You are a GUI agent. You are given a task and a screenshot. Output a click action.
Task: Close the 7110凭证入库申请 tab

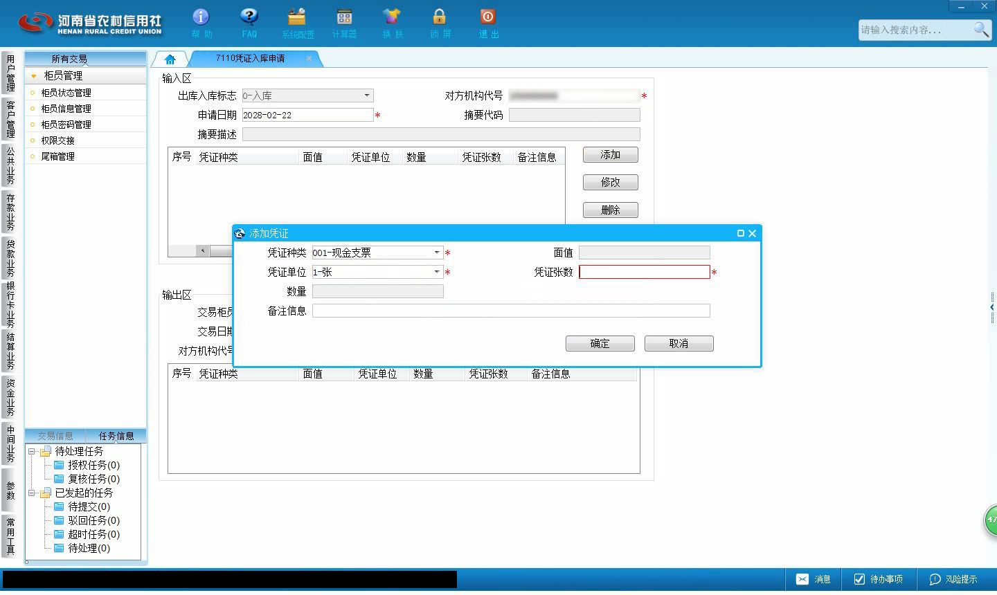tap(309, 58)
